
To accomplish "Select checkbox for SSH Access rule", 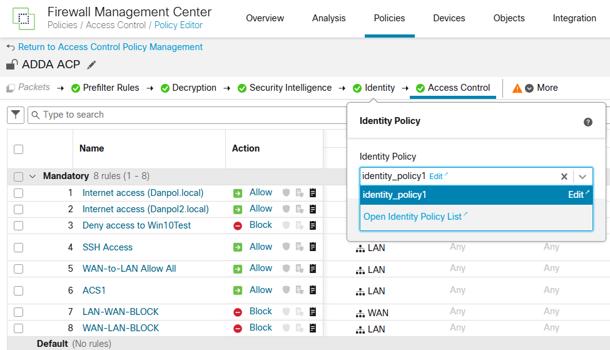I will tap(18, 247).
